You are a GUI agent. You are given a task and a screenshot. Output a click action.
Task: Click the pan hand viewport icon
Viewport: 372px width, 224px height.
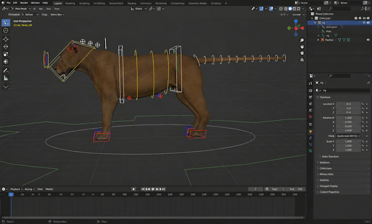[302, 47]
